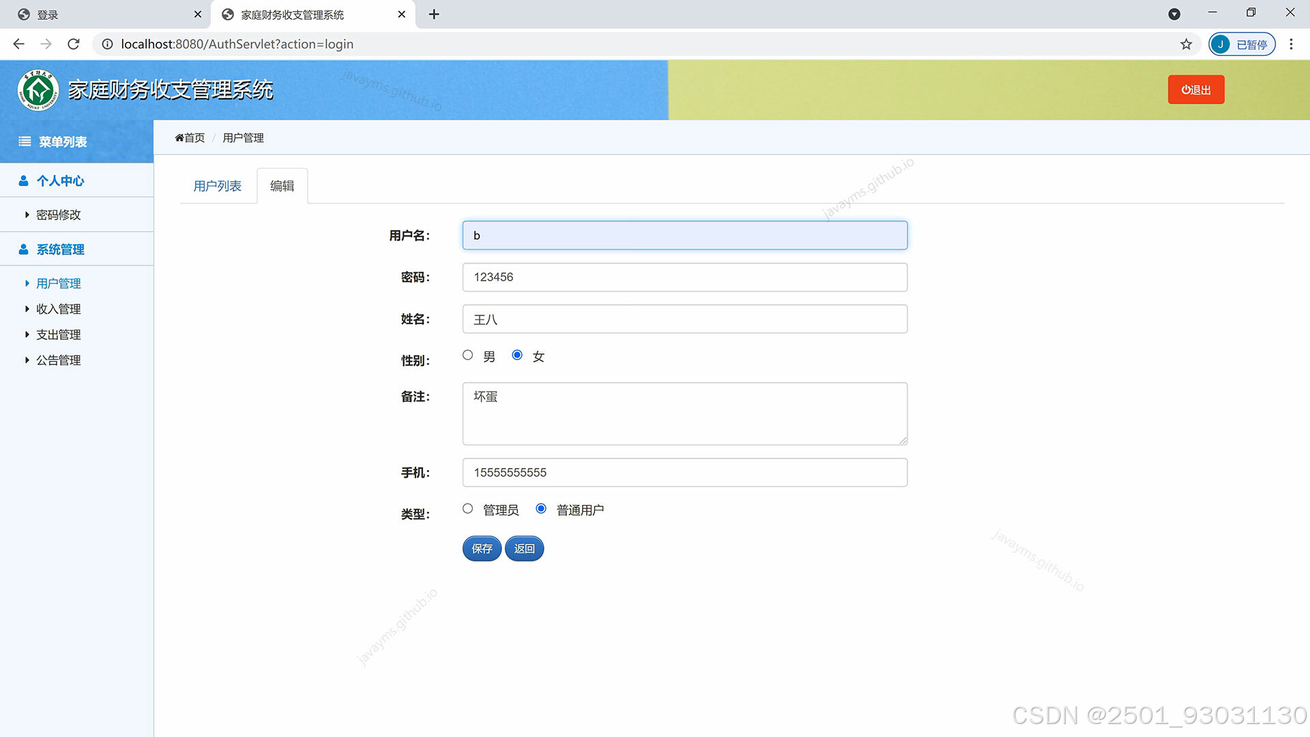Viewport: 1310px width, 737px height.
Task: Click the 返回 back button
Action: pos(524,549)
